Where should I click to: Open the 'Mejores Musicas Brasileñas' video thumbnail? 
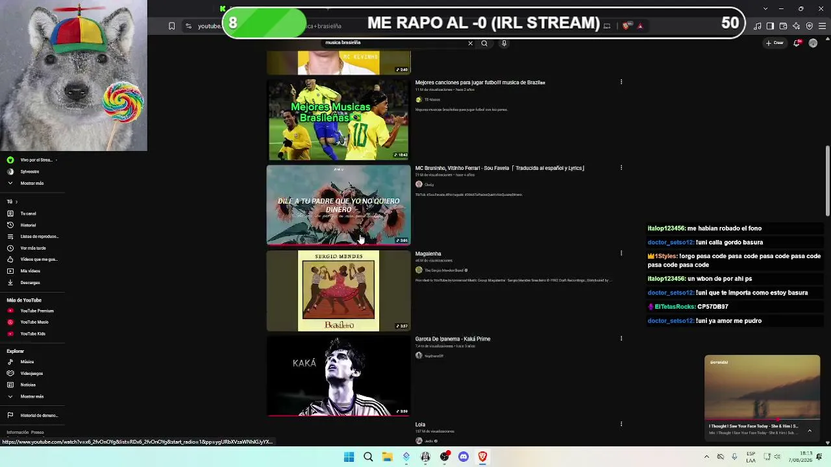(338, 120)
